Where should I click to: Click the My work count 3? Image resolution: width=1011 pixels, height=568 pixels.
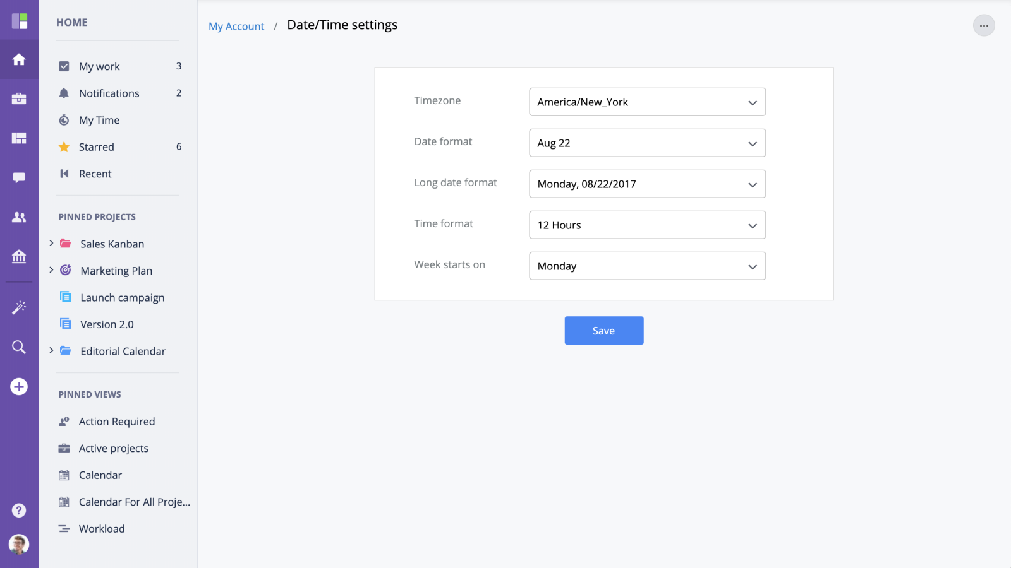(179, 66)
